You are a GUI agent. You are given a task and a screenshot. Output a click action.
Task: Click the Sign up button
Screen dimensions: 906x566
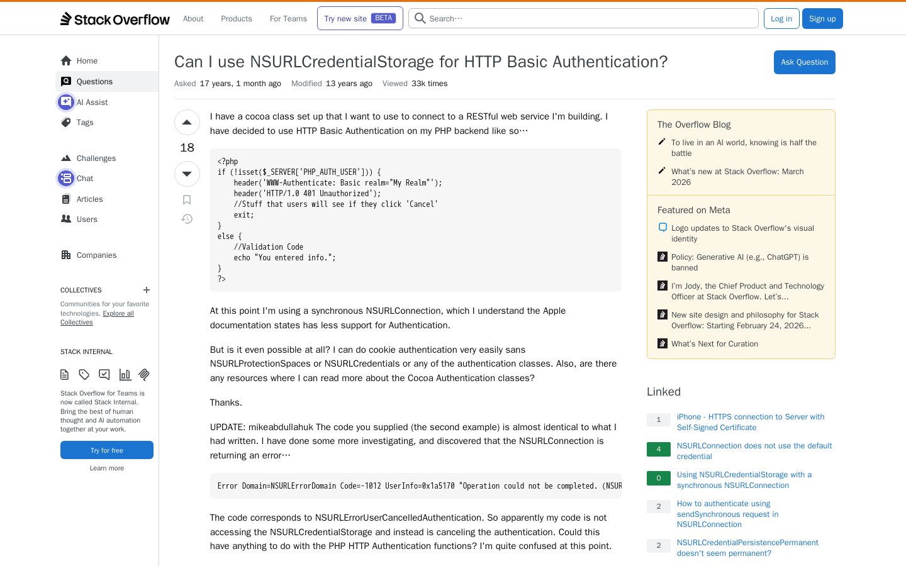pyautogui.click(x=822, y=19)
